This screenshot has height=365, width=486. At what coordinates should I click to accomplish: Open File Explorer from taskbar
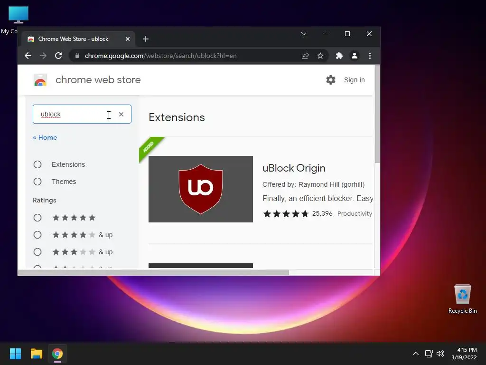36,354
